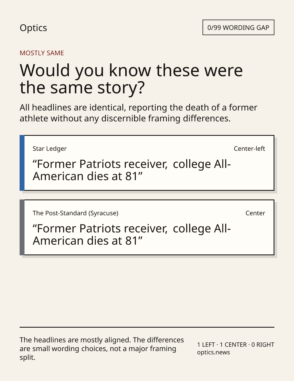
Task: Click the Center-left bias label
Action: coord(249,149)
